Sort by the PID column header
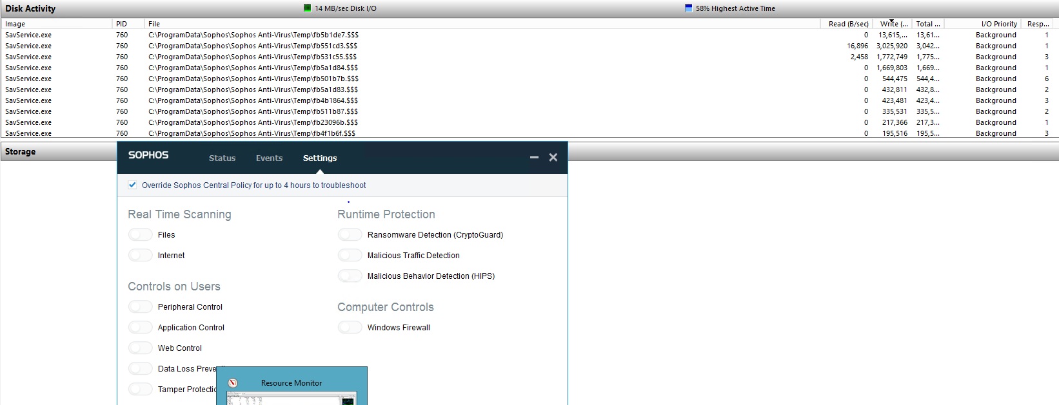 click(128, 24)
